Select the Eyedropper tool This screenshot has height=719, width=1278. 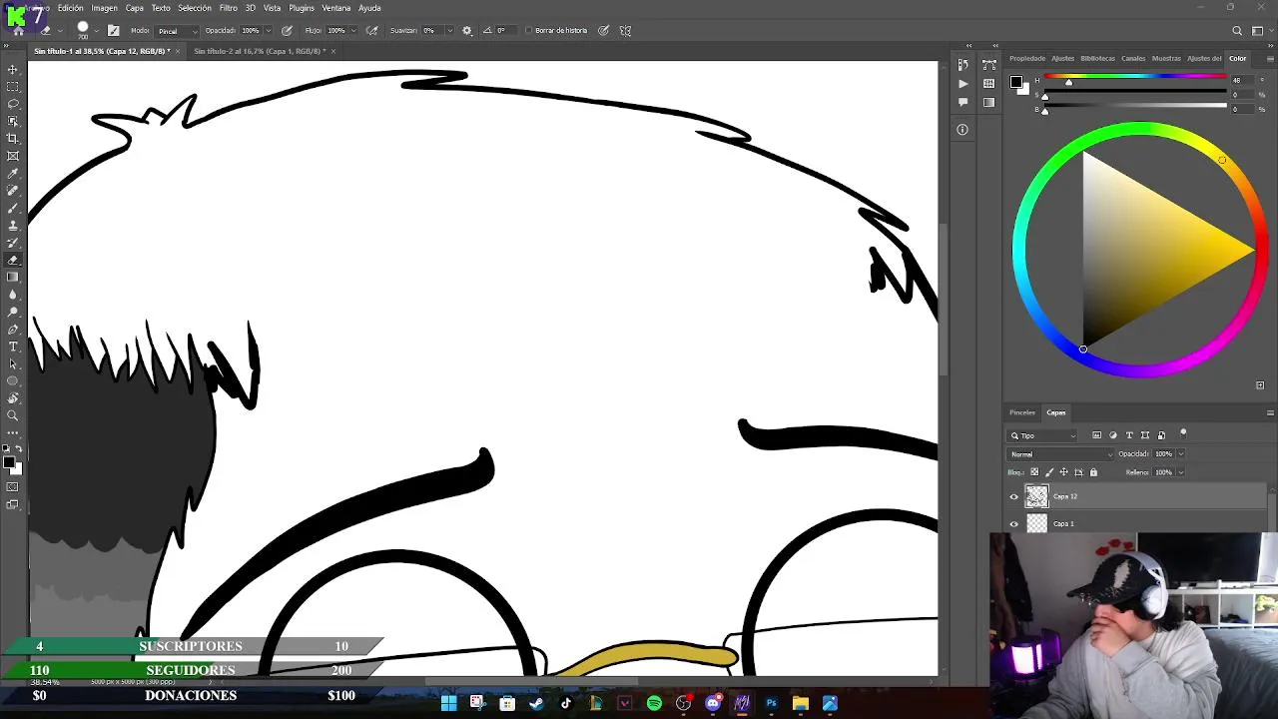[13, 174]
